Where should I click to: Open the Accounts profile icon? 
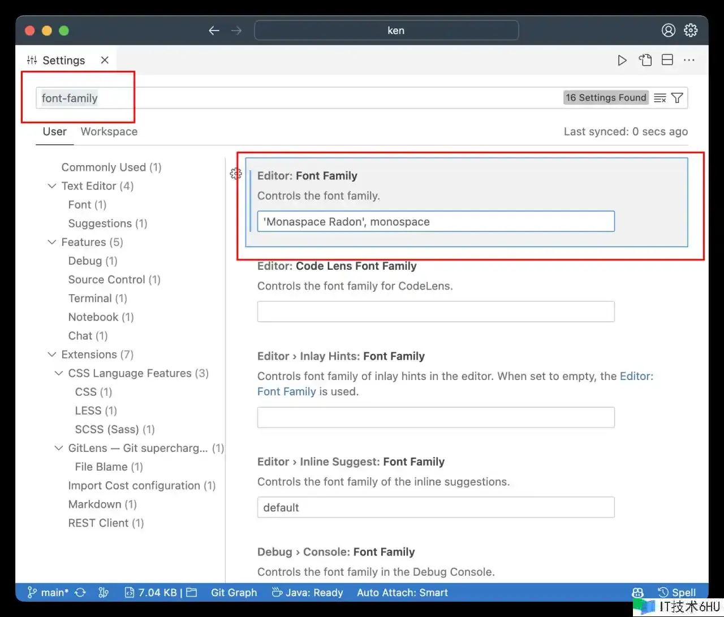click(x=668, y=31)
